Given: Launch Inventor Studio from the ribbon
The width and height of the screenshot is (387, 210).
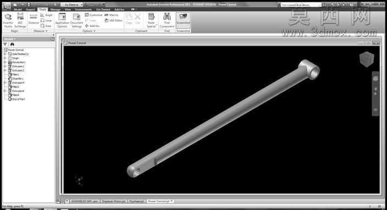Looking at the screenshot, I should click(x=8, y=20).
